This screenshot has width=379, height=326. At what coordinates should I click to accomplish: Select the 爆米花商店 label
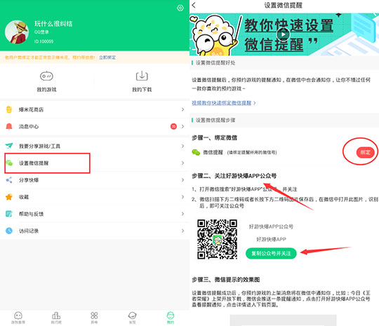tap(31, 109)
